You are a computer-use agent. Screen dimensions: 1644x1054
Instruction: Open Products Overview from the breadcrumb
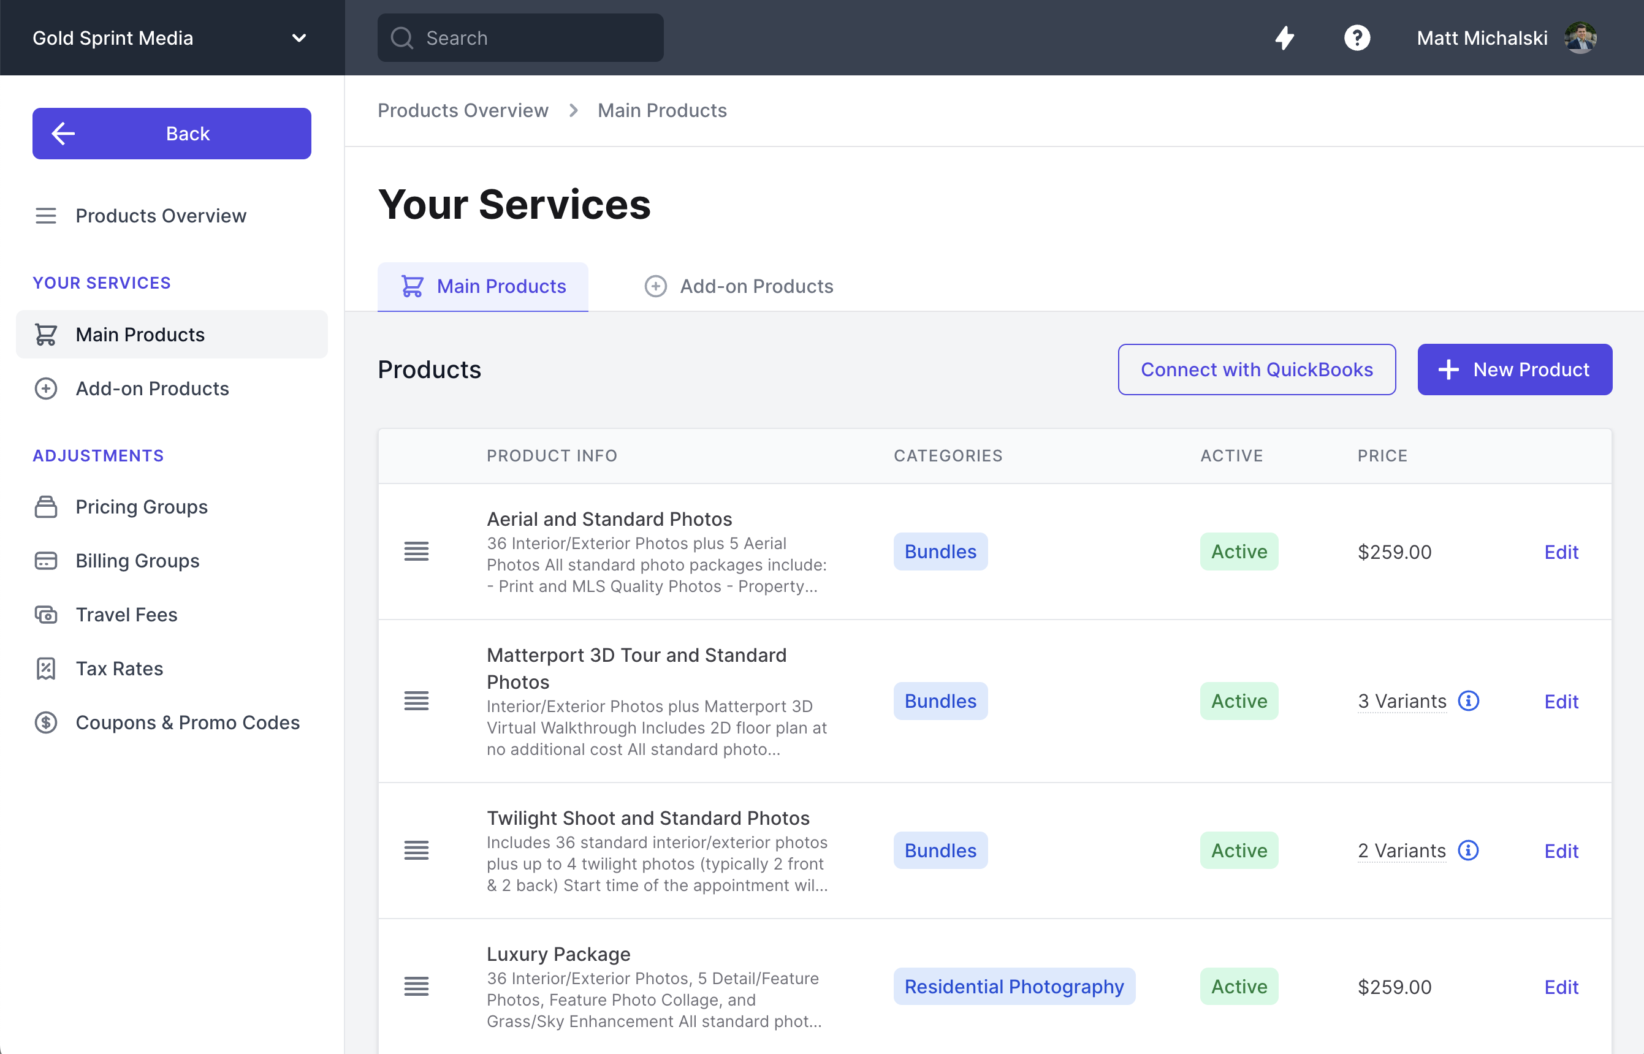[463, 110]
